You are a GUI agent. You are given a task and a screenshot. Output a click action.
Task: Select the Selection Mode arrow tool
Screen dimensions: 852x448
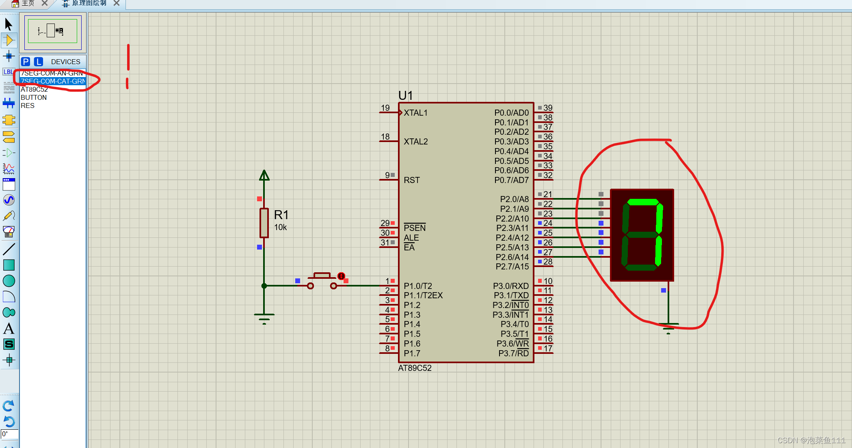[9, 24]
